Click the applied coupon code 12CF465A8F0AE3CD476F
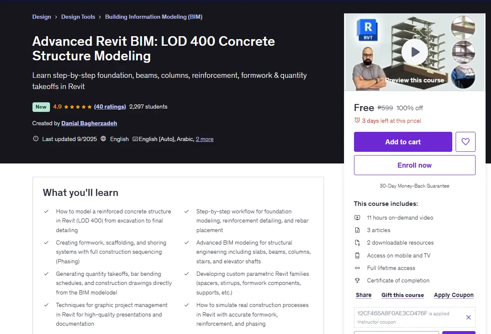 (392, 313)
